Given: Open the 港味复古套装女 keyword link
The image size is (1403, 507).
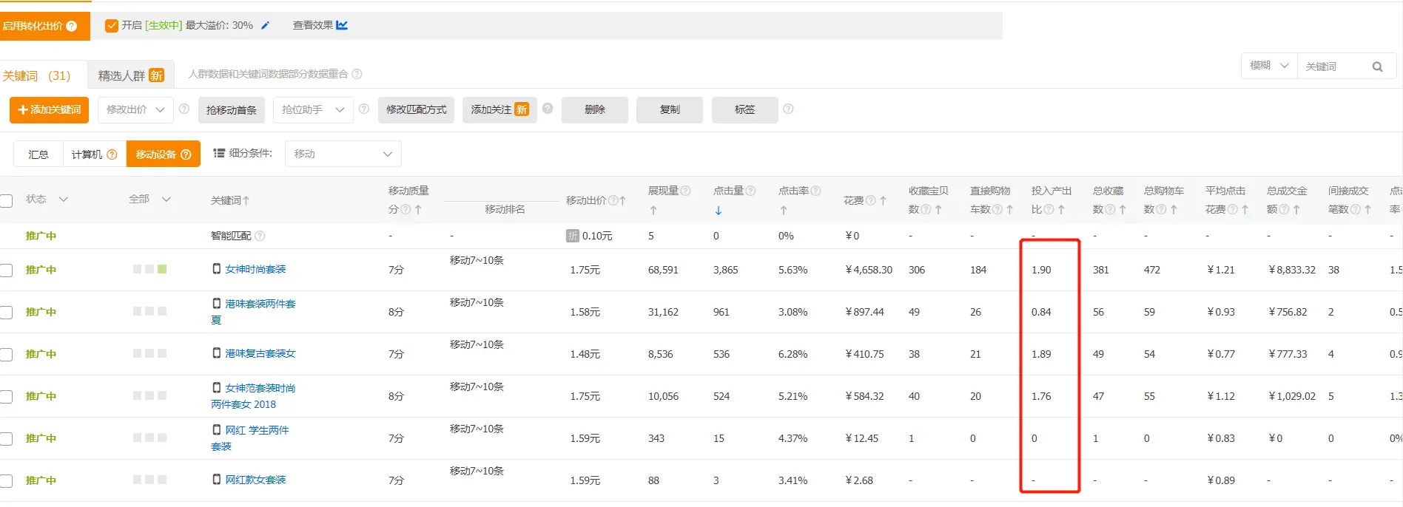Looking at the screenshot, I should pyautogui.click(x=260, y=353).
